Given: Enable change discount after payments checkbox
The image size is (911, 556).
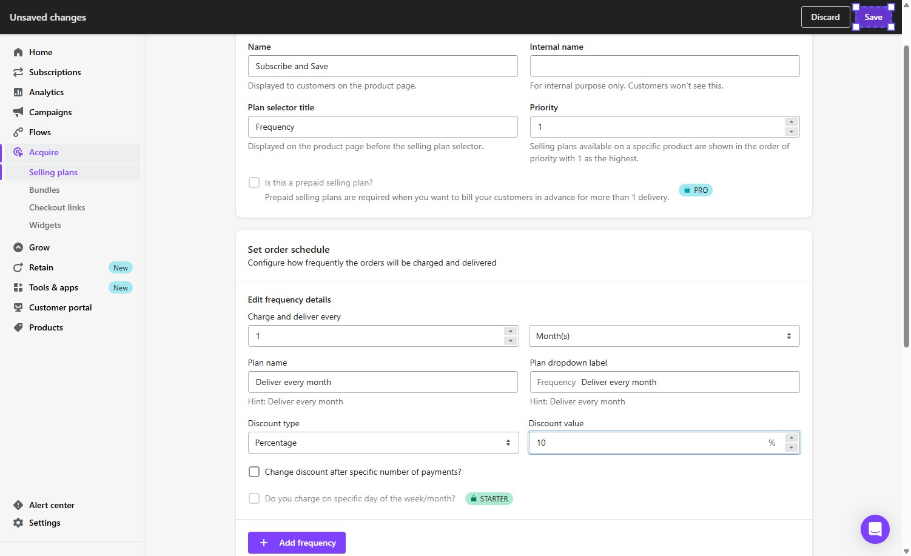Looking at the screenshot, I should pos(254,472).
